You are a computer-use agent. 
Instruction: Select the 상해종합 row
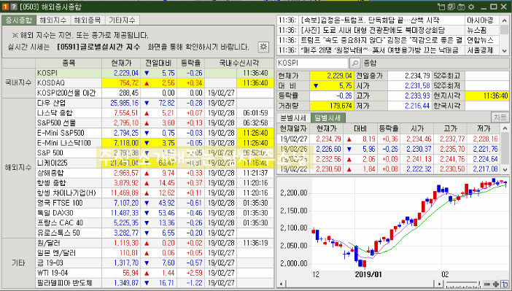pyautogui.click(x=155, y=173)
